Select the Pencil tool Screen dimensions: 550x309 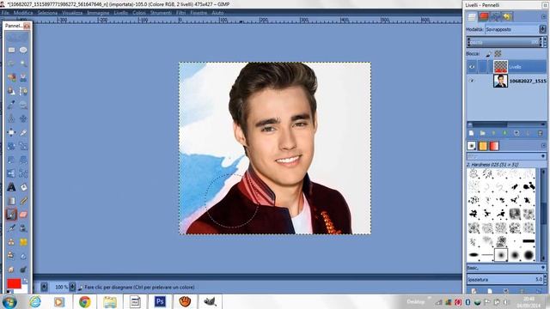(23, 201)
